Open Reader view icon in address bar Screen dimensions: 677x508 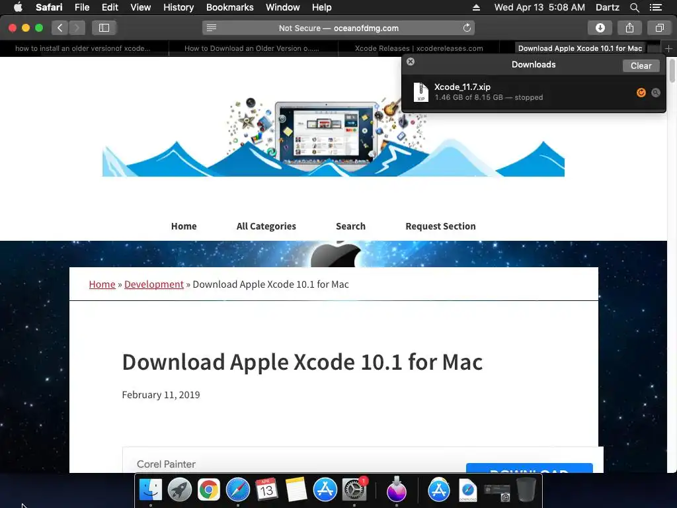(211, 28)
